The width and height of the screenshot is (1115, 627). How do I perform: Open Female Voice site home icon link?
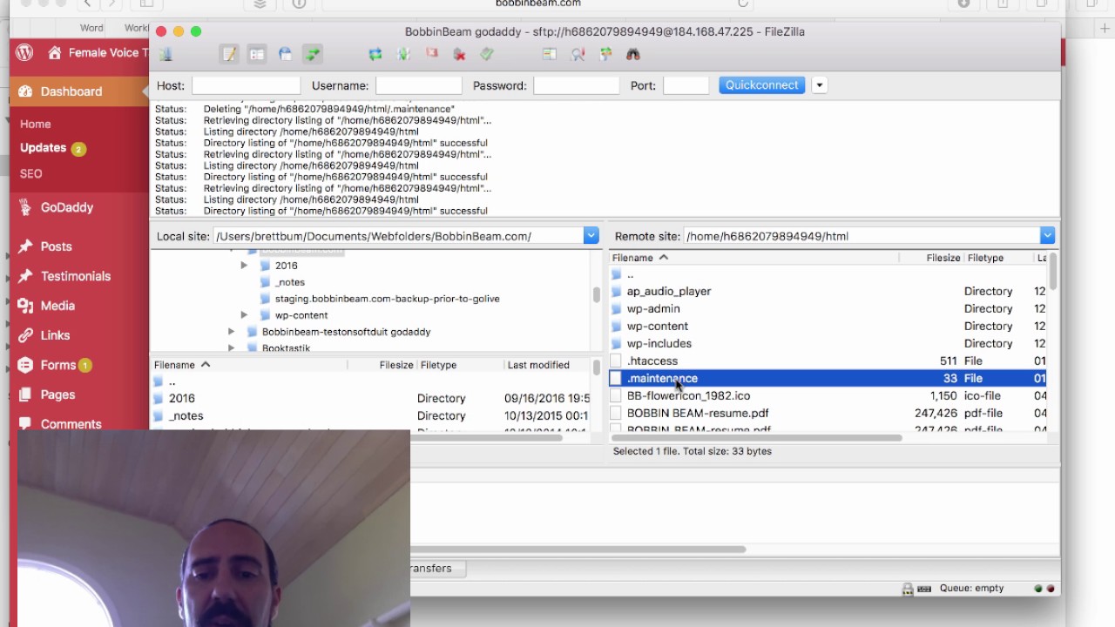coord(55,53)
